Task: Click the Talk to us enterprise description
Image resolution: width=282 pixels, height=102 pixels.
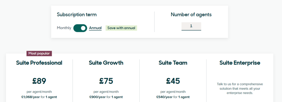Action: (240, 88)
